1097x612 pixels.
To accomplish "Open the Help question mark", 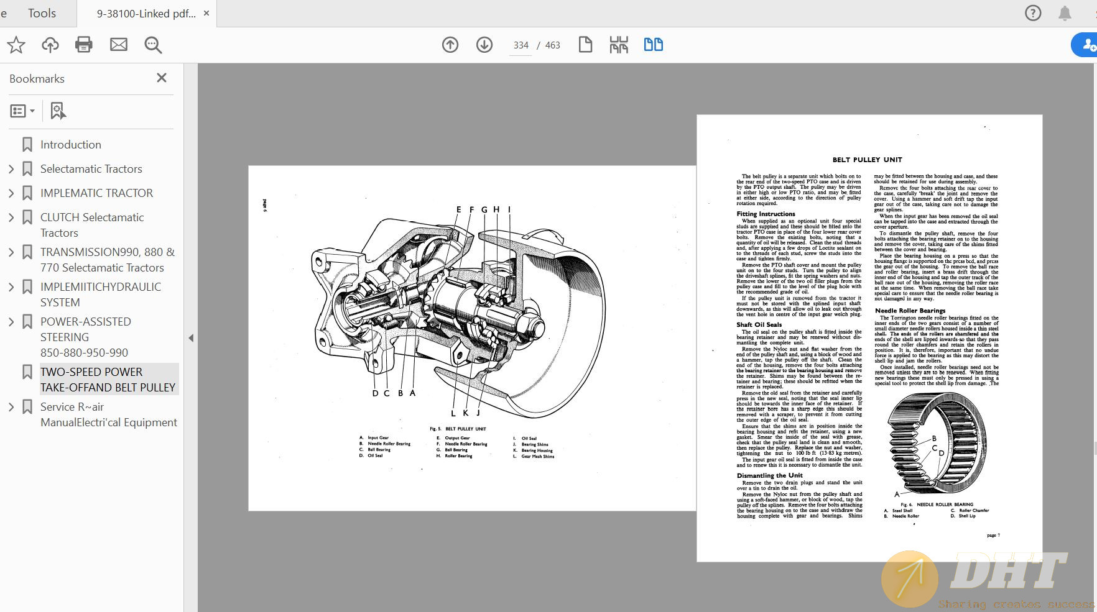I will coord(1033,13).
